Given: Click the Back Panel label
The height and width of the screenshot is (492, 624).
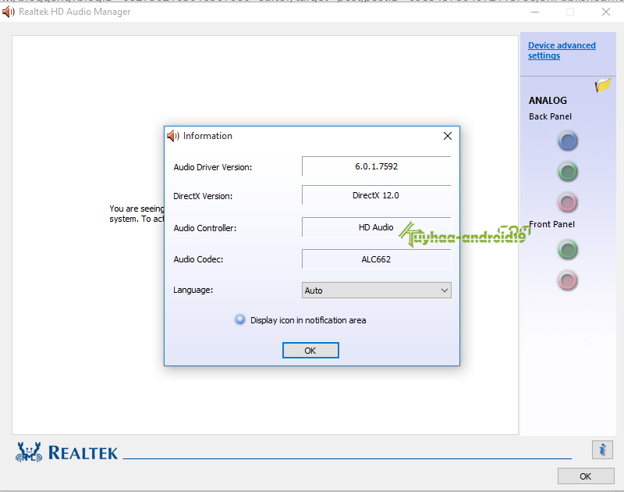Looking at the screenshot, I should (x=550, y=116).
